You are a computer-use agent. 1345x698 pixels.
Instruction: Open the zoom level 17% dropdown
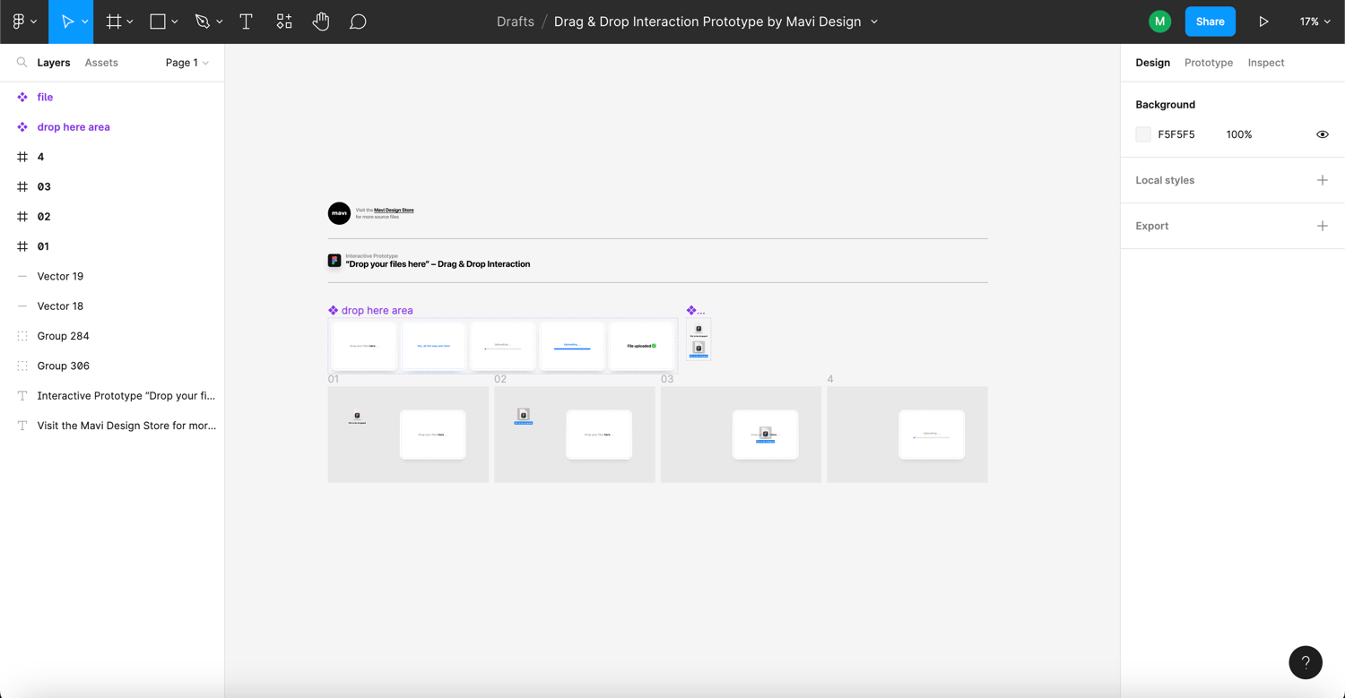tap(1315, 22)
